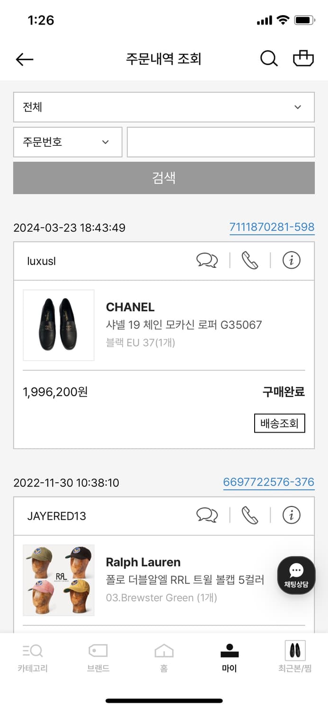Expand the 전체 filter dropdown
The width and height of the screenshot is (328, 710).
[x=164, y=107]
